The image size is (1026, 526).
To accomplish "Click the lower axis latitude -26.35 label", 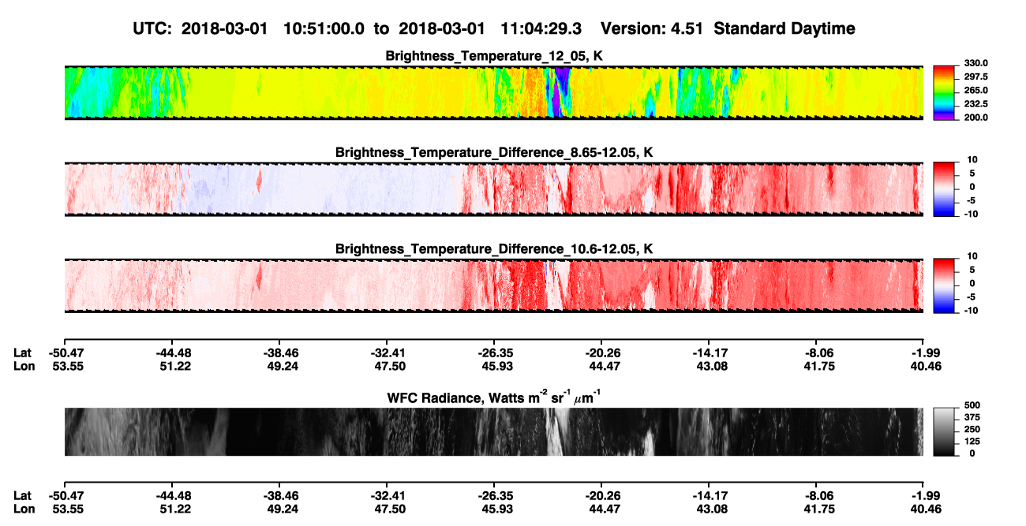I will tap(494, 495).
